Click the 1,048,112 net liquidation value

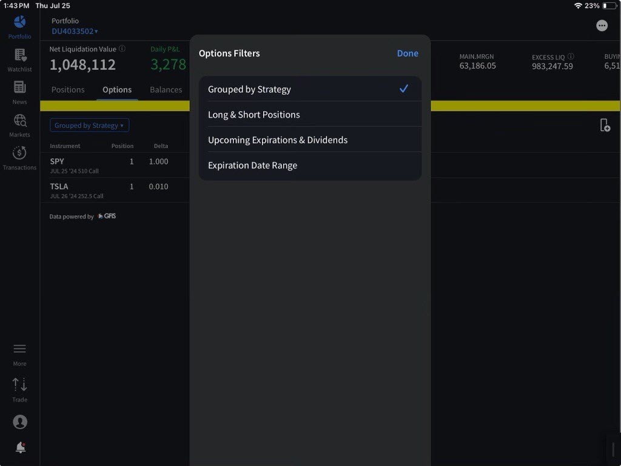pos(82,64)
